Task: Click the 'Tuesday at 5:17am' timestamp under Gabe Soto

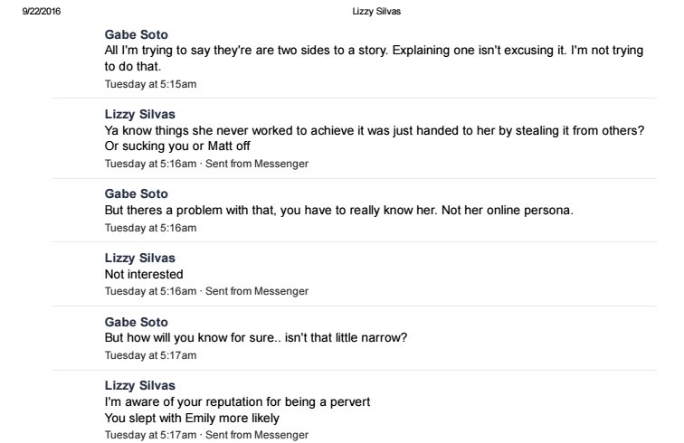Action: [150, 355]
